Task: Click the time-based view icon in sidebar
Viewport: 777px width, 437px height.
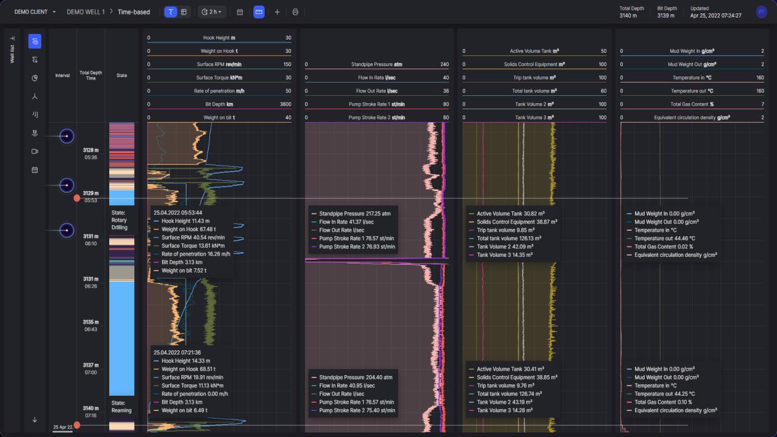Action: click(x=35, y=41)
